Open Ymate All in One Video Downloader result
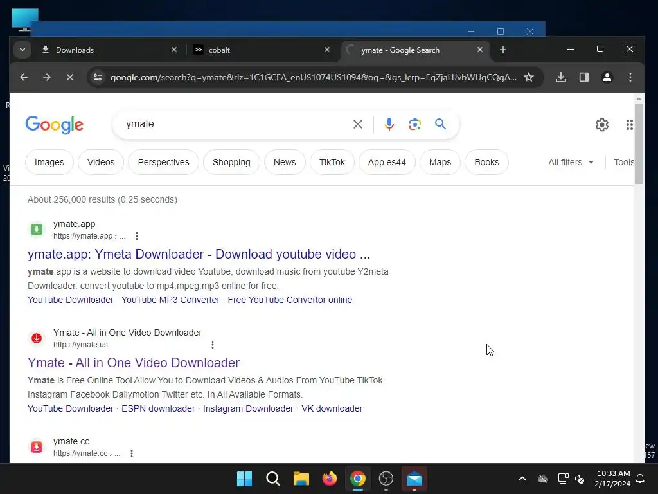658x494 pixels. (134, 363)
